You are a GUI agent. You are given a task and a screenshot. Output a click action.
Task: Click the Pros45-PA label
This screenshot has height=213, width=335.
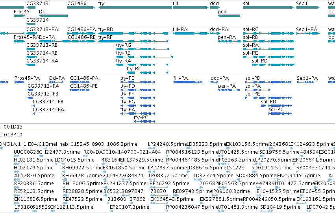coord(27,78)
